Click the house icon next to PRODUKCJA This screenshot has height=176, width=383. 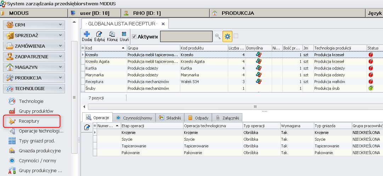215,13
